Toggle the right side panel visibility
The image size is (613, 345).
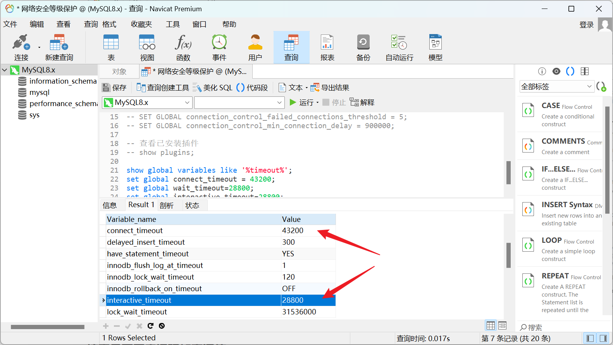point(603,338)
